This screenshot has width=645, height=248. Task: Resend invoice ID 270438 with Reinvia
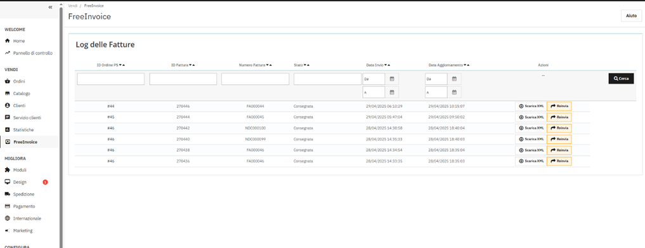[x=559, y=150]
